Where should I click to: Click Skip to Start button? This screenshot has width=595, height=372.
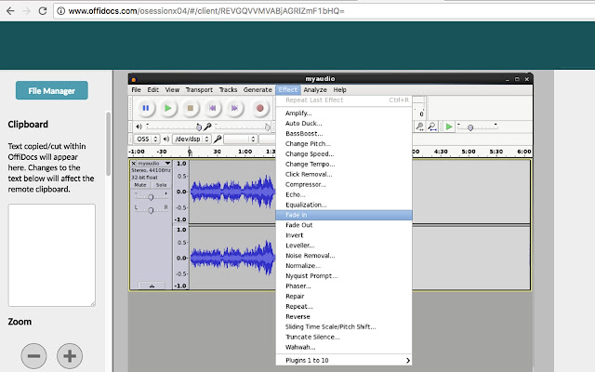click(214, 108)
